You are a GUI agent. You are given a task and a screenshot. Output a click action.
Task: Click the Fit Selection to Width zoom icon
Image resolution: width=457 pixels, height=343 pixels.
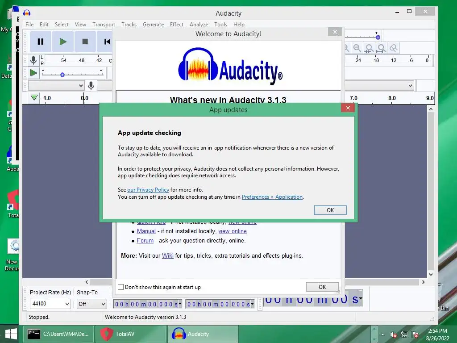click(369, 48)
